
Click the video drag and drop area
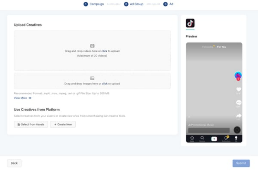click(x=92, y=51)
